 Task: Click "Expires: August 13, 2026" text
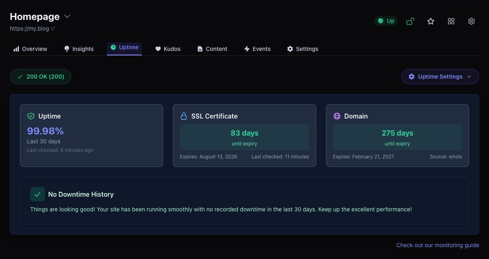pyautogui.click(x=208, y=157)
